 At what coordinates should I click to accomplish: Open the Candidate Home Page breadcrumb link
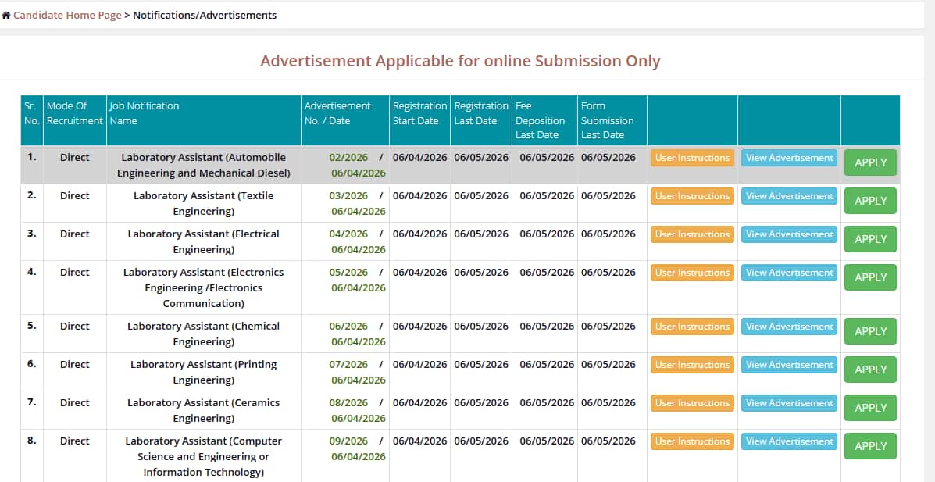[x=67, y=15]
